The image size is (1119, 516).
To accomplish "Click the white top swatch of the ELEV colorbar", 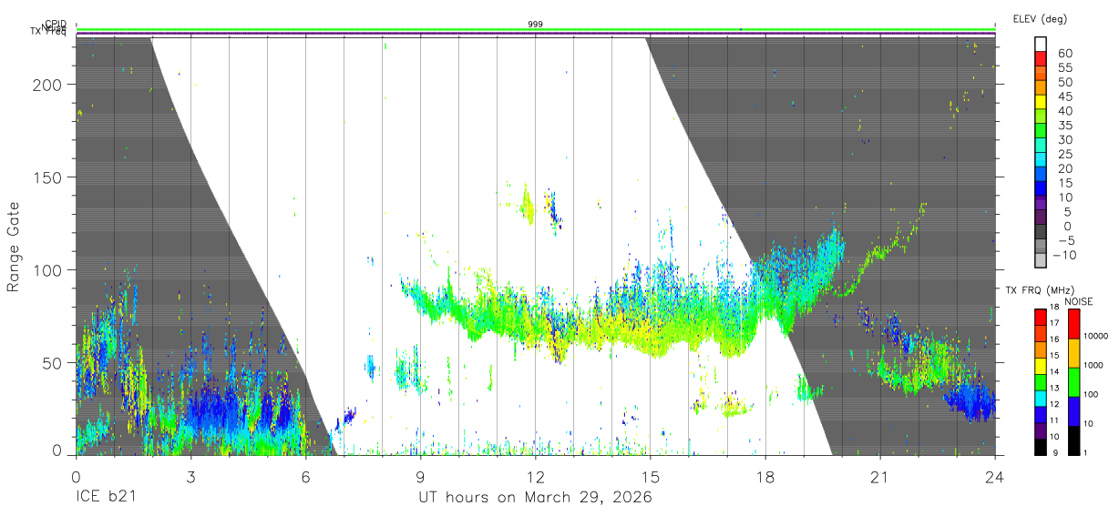I will click(x=1041, y=45).
